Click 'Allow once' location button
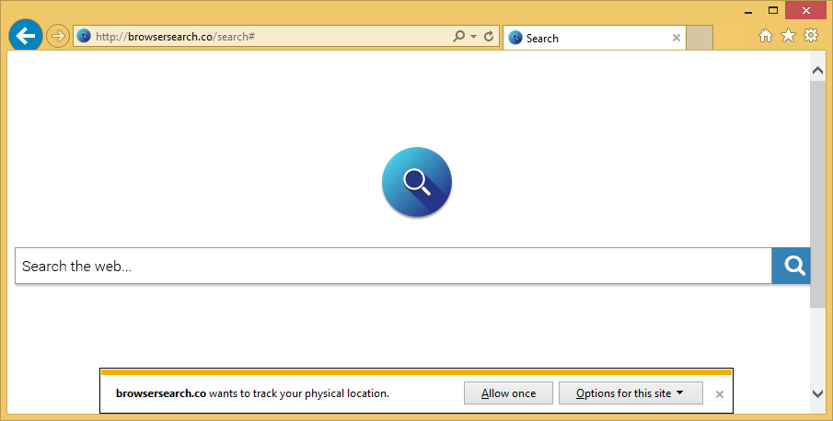Viewport: 833px width, 421px height. point(508,393)
